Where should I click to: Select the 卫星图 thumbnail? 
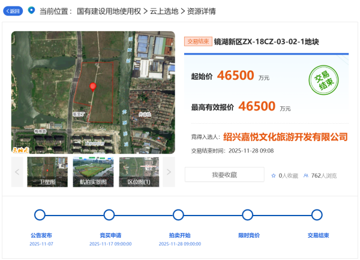pos(47,172)
